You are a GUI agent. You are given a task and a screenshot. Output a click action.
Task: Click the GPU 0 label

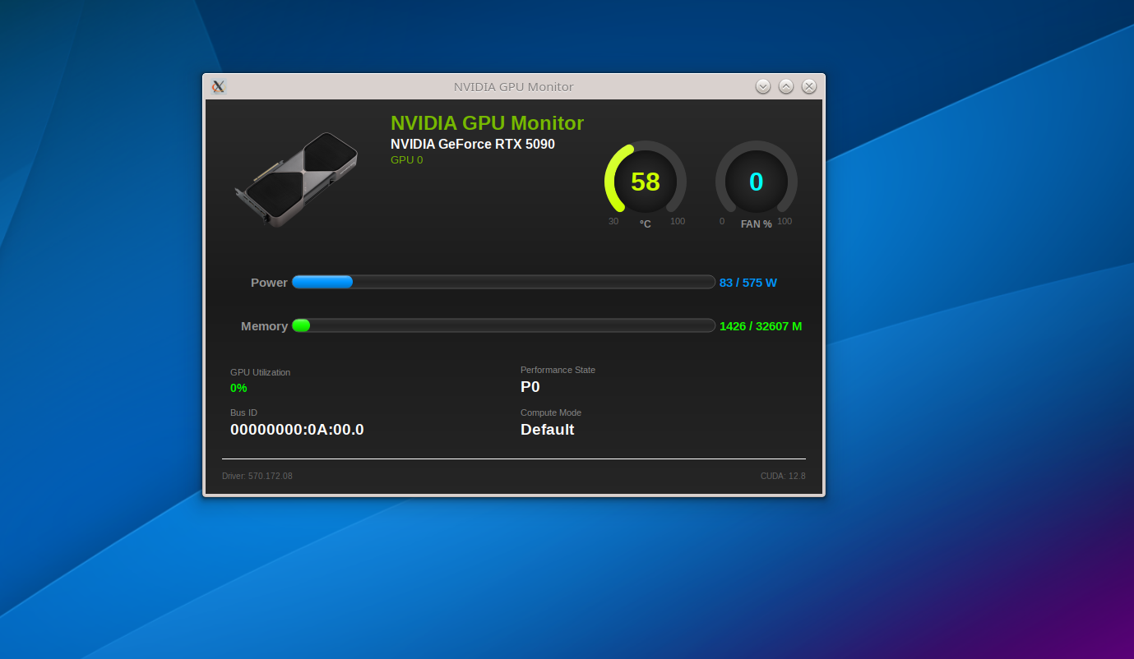tap(406, 159)
